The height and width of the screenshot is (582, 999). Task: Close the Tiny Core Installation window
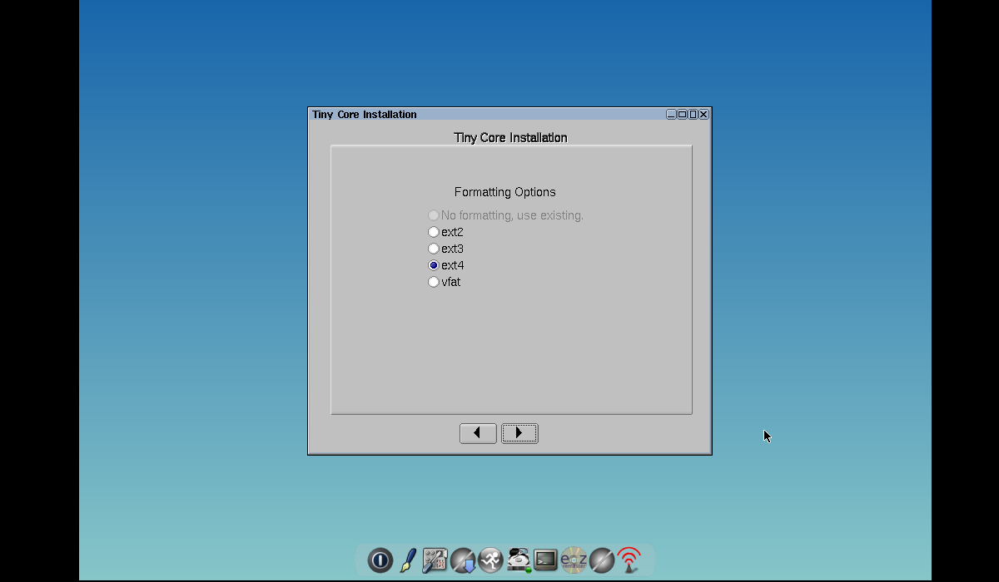[x=703, y=115]
